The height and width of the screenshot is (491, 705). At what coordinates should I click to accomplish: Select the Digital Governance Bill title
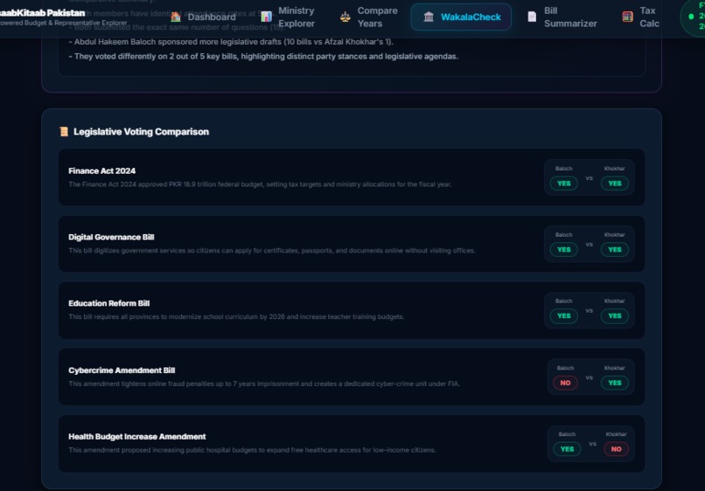tap(111, 237)
